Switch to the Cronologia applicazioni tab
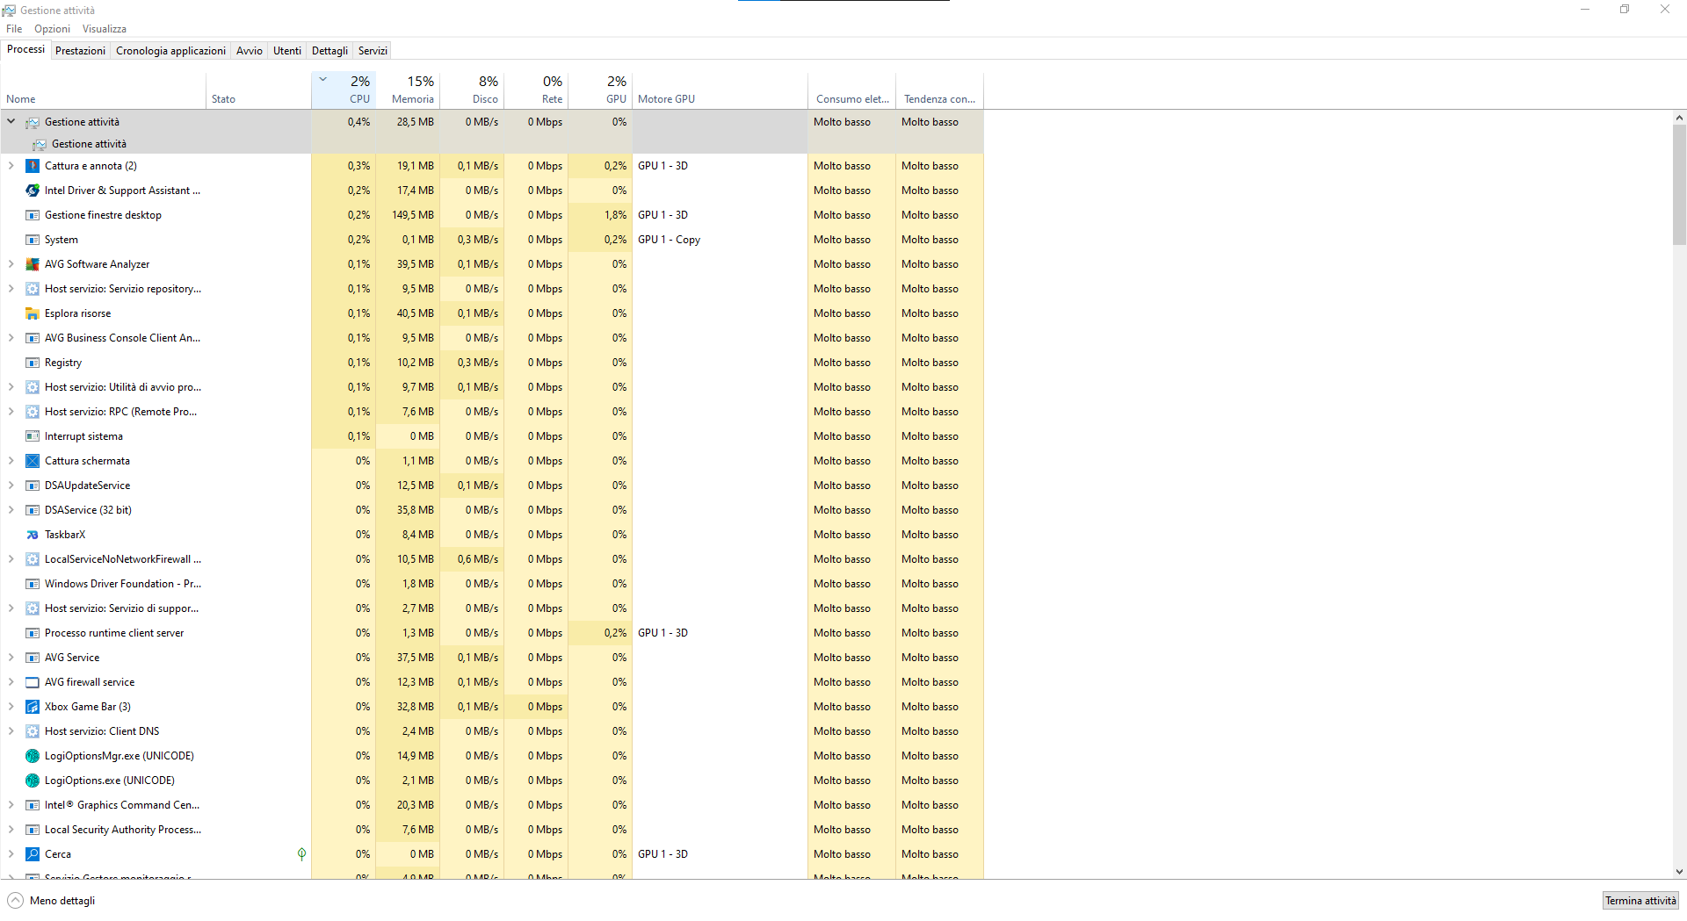This screenshot has height=921, width=1687. (x=170, y=51)
